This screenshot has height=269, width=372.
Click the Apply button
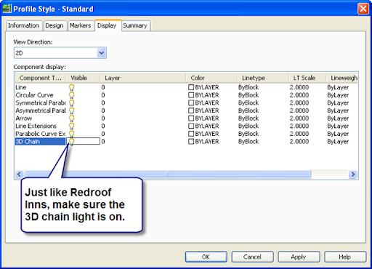(x=299, y=257)
